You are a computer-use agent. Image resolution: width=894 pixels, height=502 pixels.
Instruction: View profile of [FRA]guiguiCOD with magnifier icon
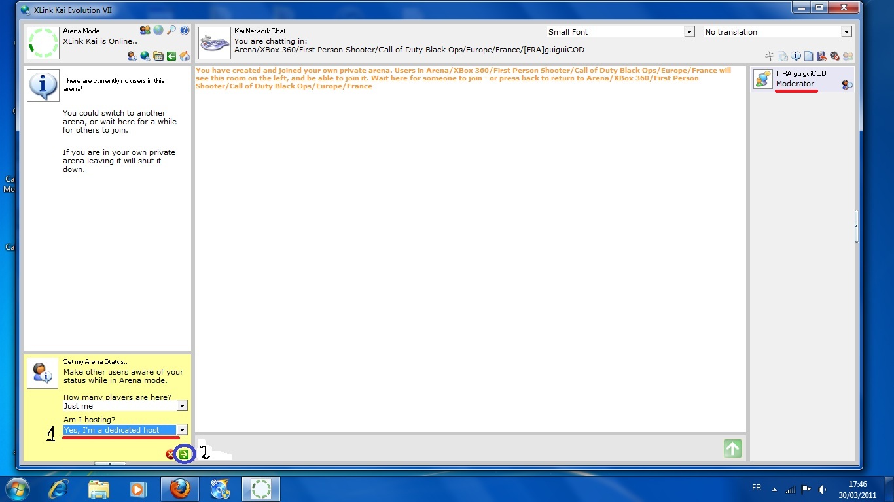tap(847, 85)
